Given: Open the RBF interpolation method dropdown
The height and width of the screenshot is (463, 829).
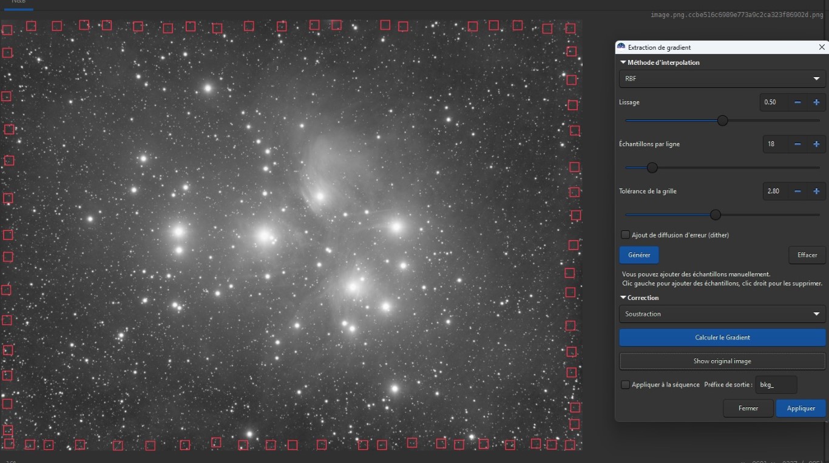Looking at the screenshot, I should click(x=722, y=79).
